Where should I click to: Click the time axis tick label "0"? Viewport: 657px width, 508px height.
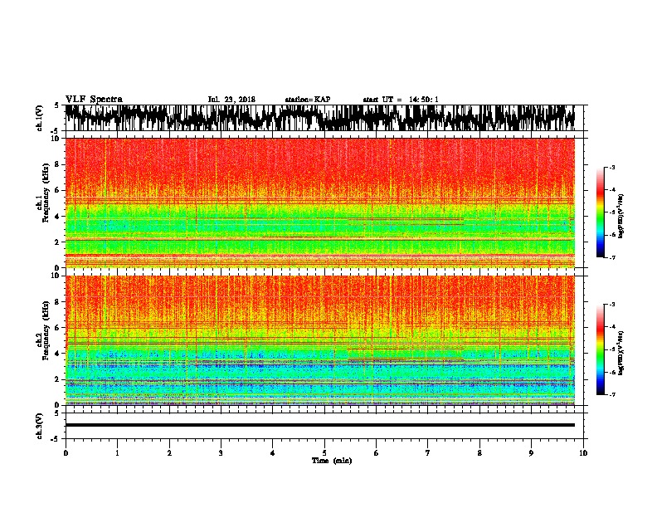pyautogui.click(x=66, y=453)
